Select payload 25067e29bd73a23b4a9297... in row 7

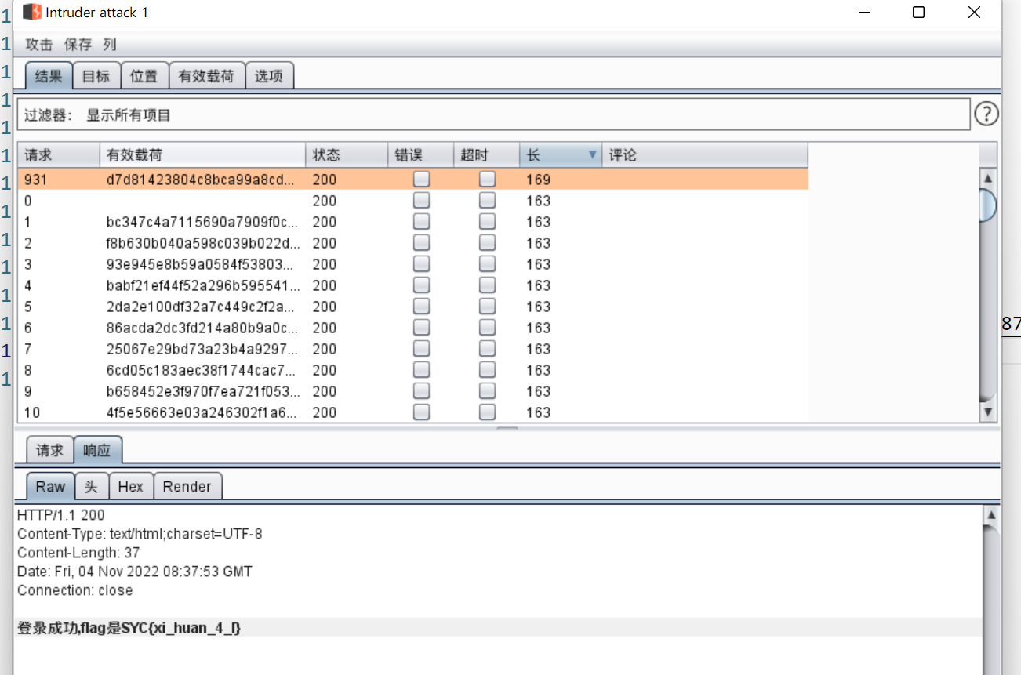click(202, 349)
